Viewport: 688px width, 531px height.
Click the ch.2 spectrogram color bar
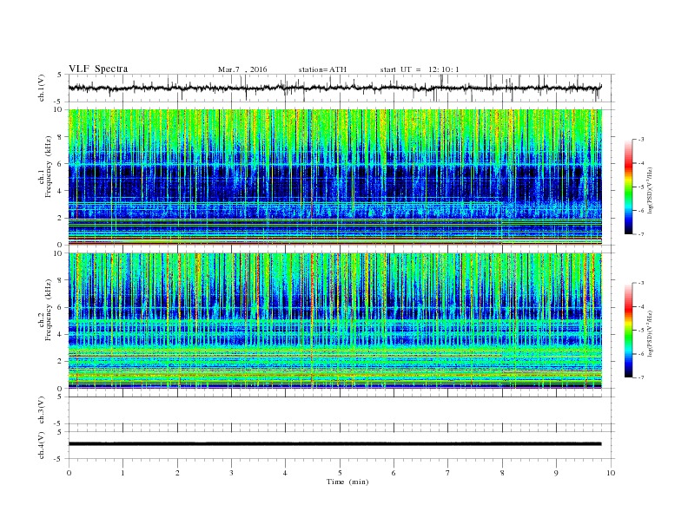628,331
